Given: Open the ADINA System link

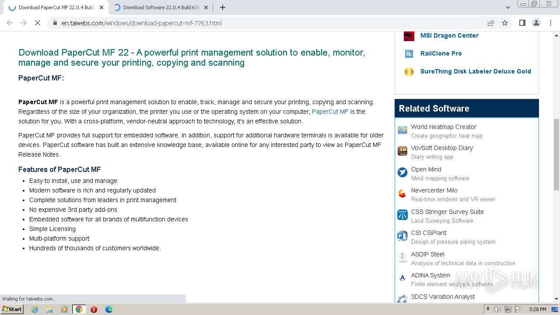Looking at the screenshot, I should 430,275.
